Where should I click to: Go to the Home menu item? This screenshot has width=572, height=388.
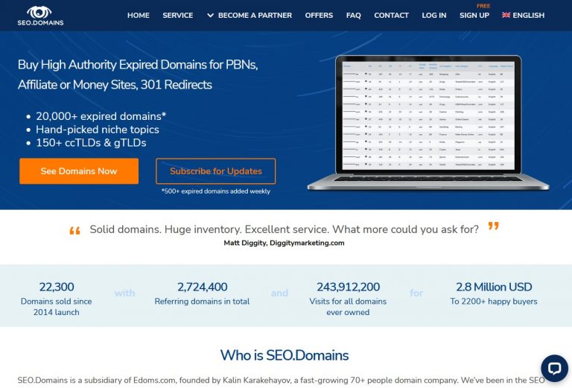139,15
